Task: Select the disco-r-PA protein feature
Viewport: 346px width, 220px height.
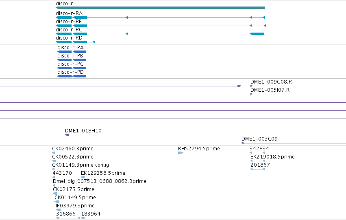Action: point(72,52)
